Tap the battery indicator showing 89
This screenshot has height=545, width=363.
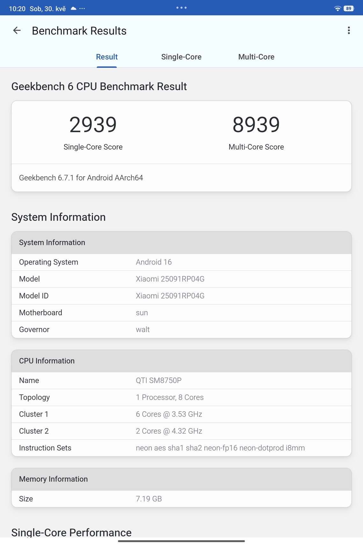[x=349, y=9]
